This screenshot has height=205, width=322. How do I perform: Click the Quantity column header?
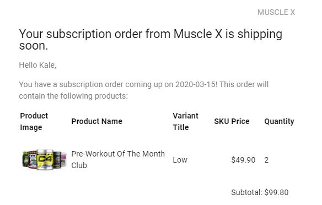(x=279, y=121)
